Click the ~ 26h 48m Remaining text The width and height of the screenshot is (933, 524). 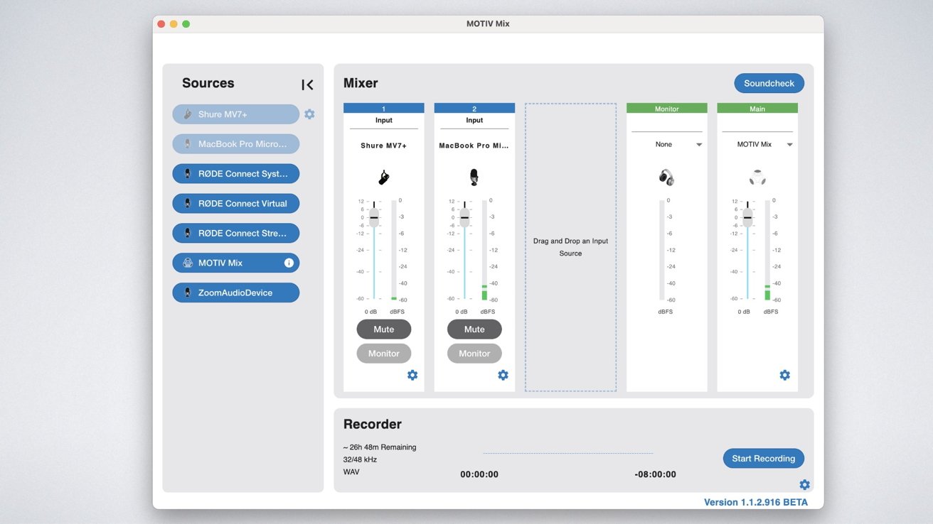click(380, 447)
